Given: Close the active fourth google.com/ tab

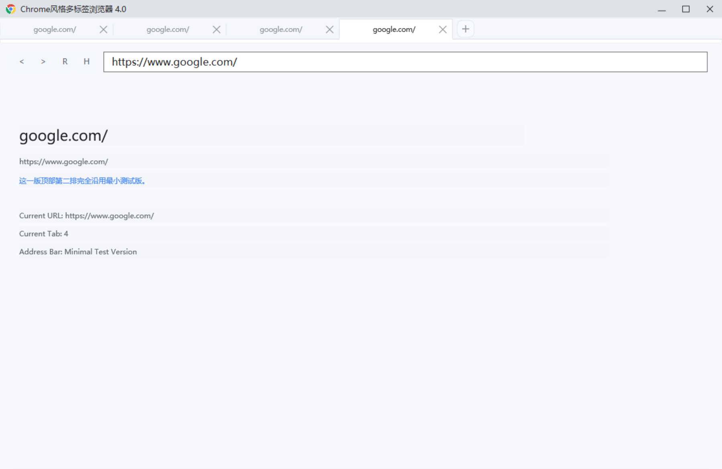Looking at the screenshot, I should pos(443,29).
